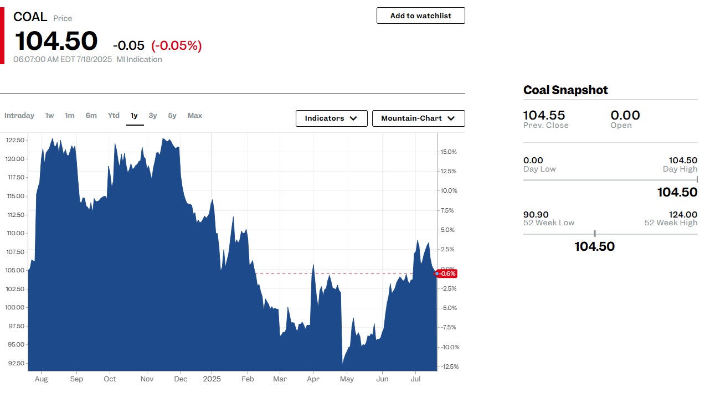Click the chart peak near November
Screen dimensions: 705x398
click(164, 138)
